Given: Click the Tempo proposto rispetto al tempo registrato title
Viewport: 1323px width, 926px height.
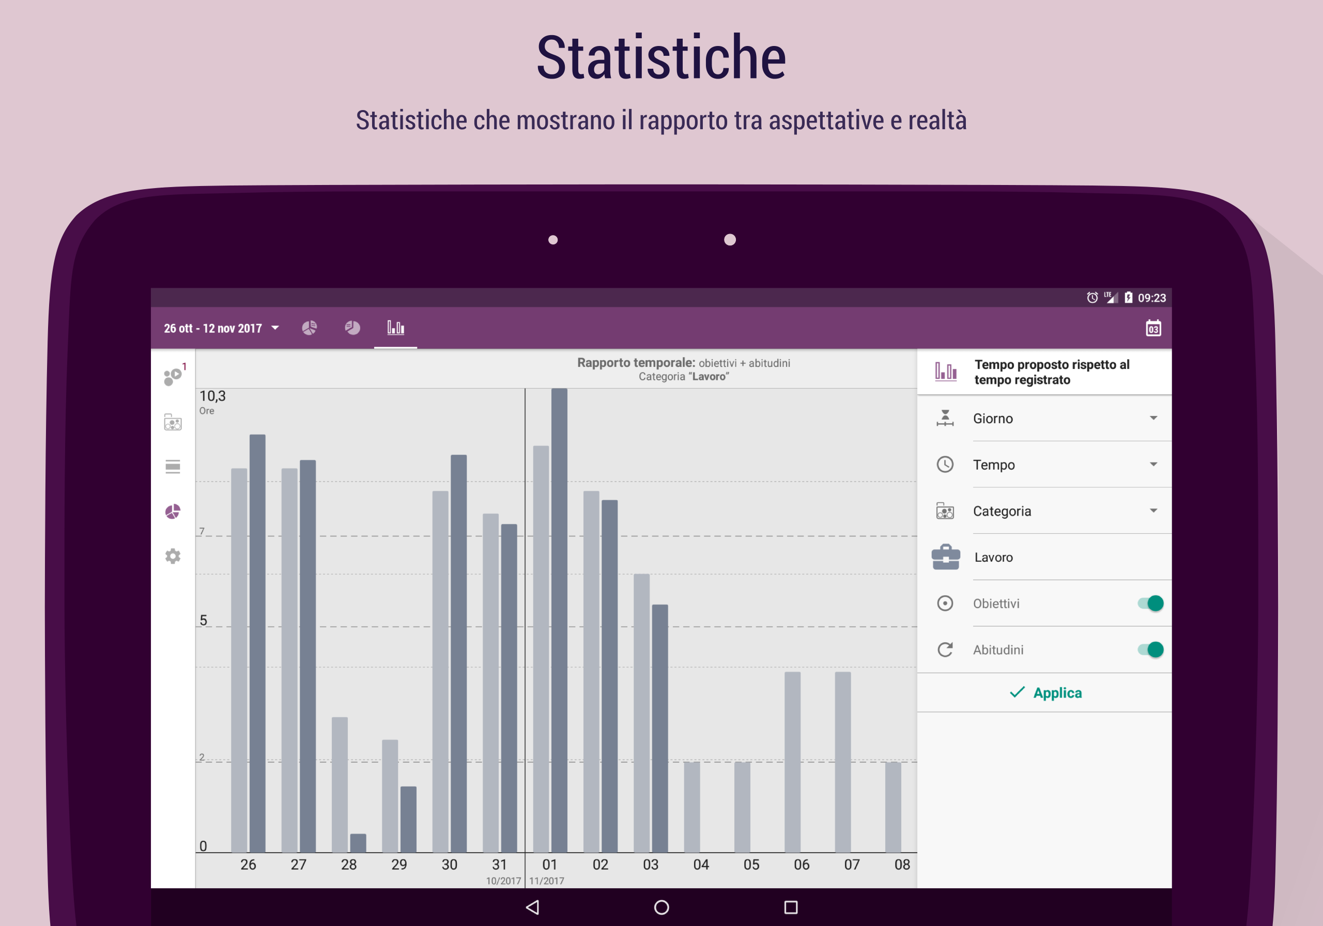Looking at the screenshot, I should coord(1052,372).
